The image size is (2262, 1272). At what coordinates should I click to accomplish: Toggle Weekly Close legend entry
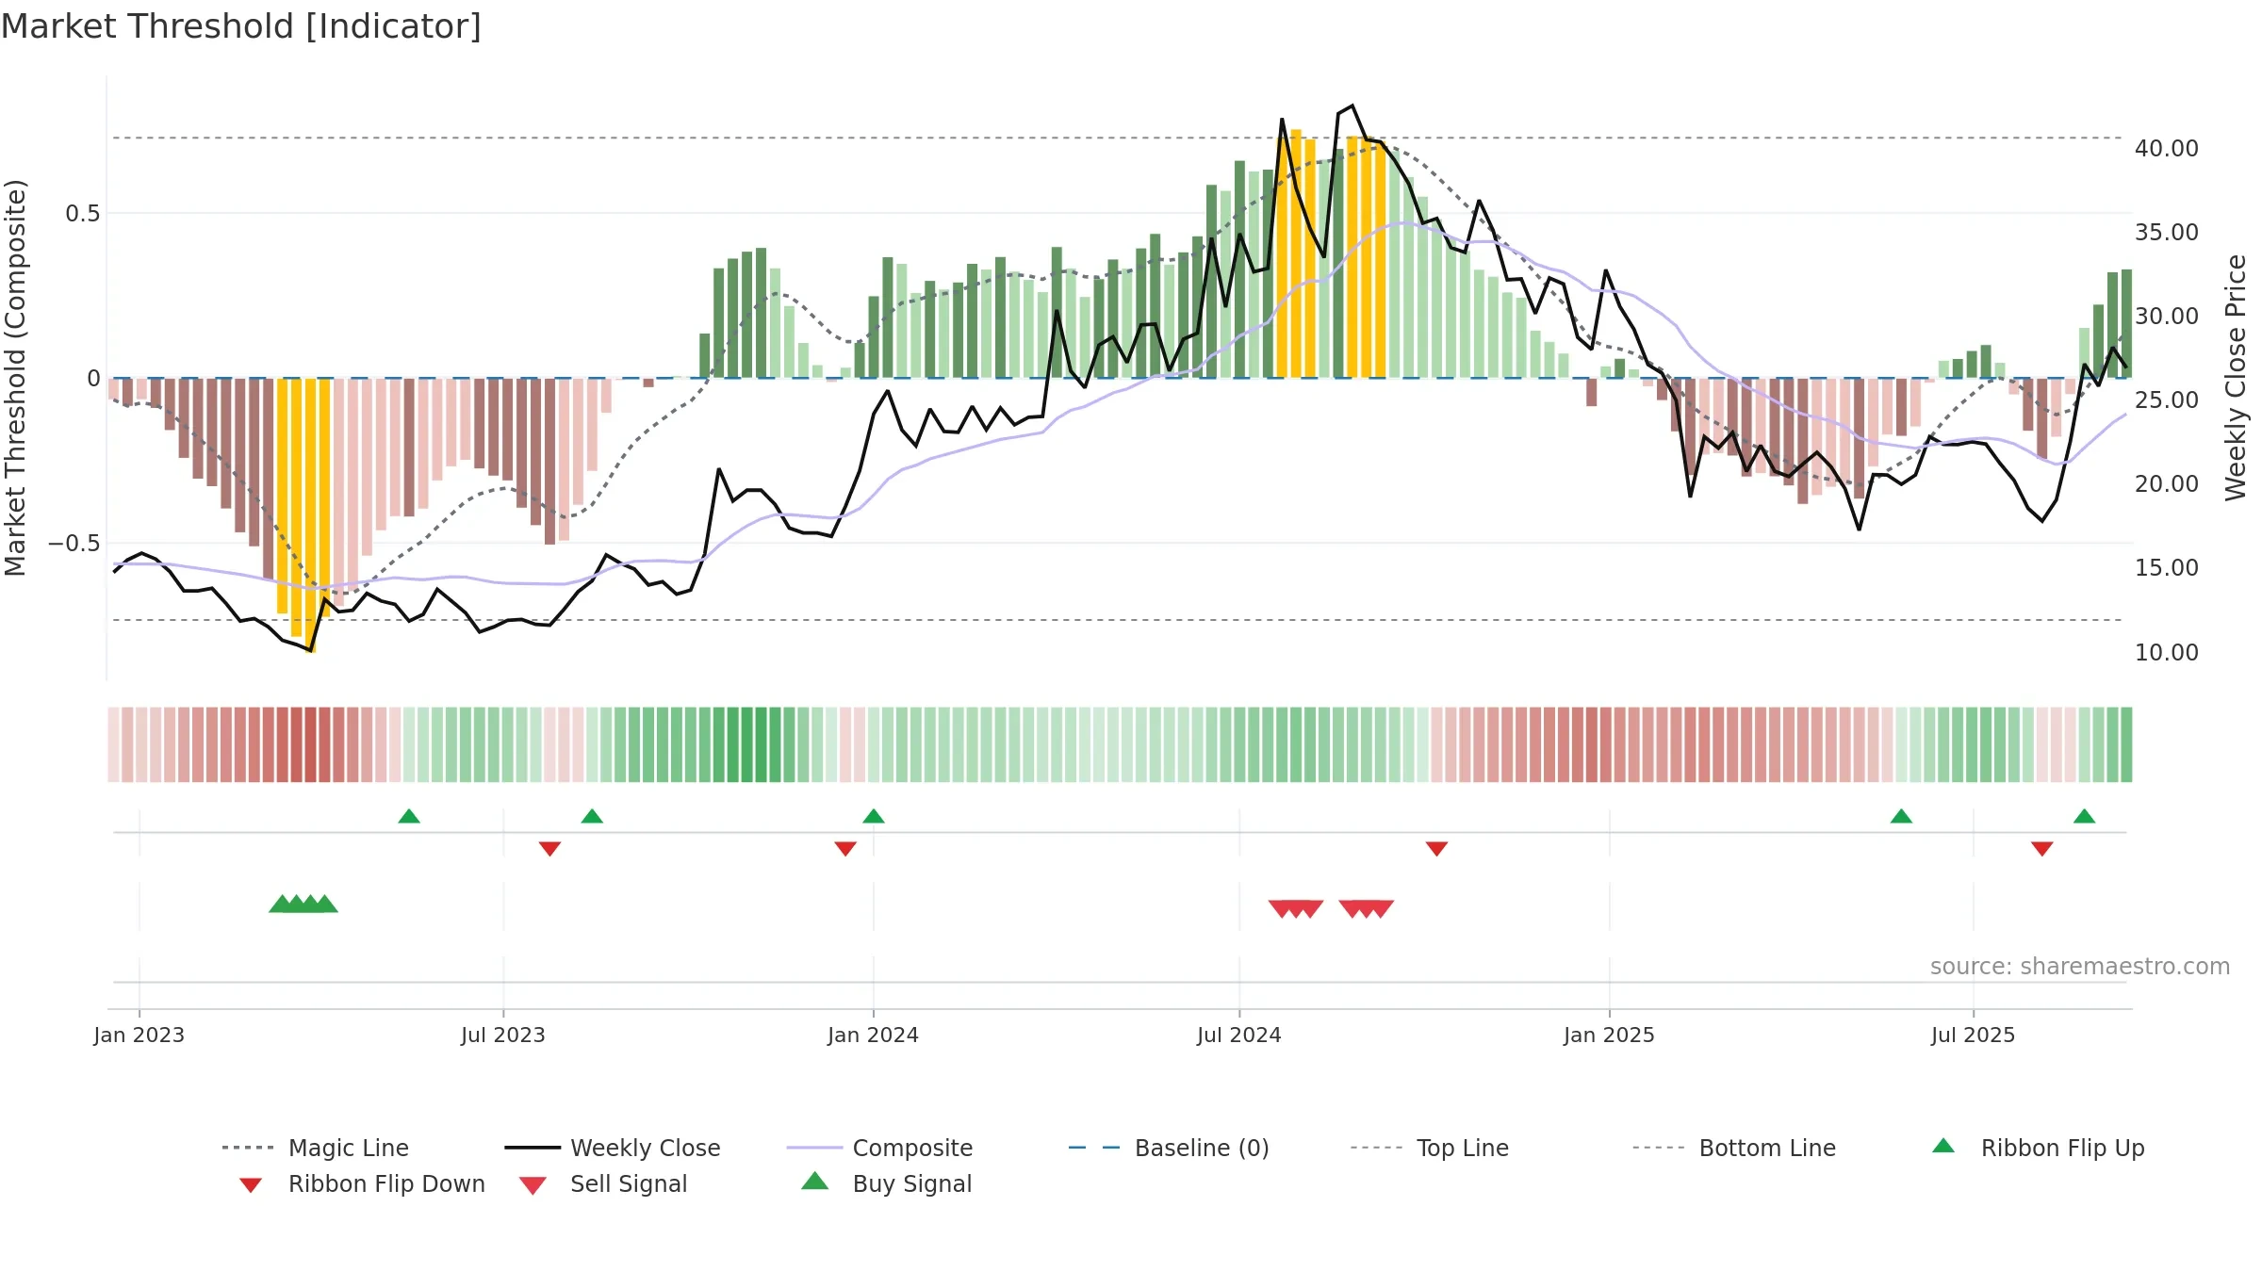[x=613, y=1148]
